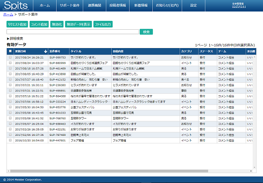Click title 五稜郭公園で花見
The width and height of the screenshot is (263, 183).
(81, 113)
